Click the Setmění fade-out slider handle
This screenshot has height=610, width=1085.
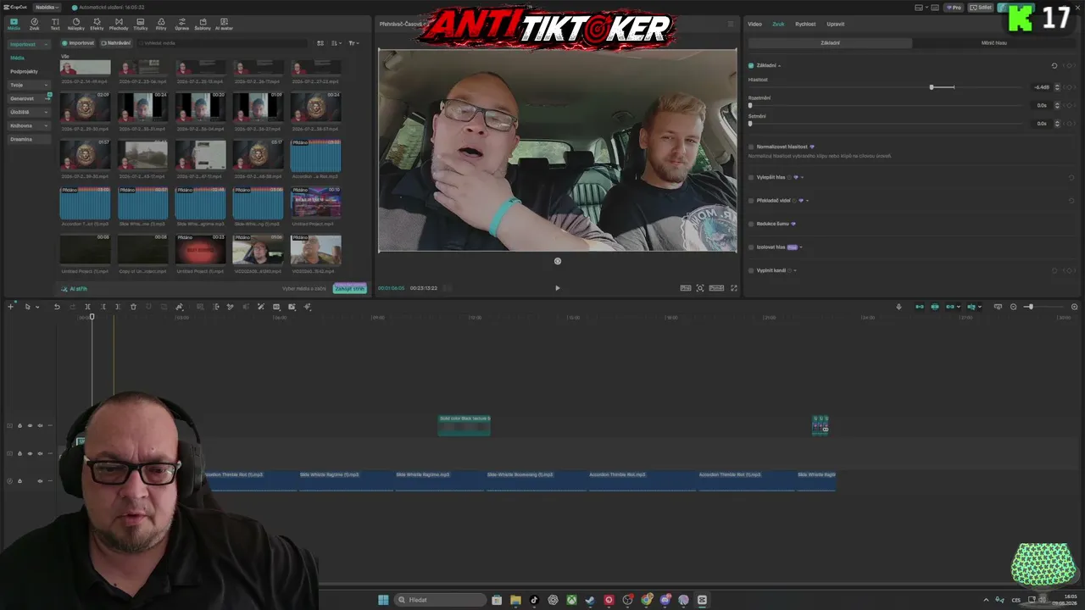click(750, 124)
